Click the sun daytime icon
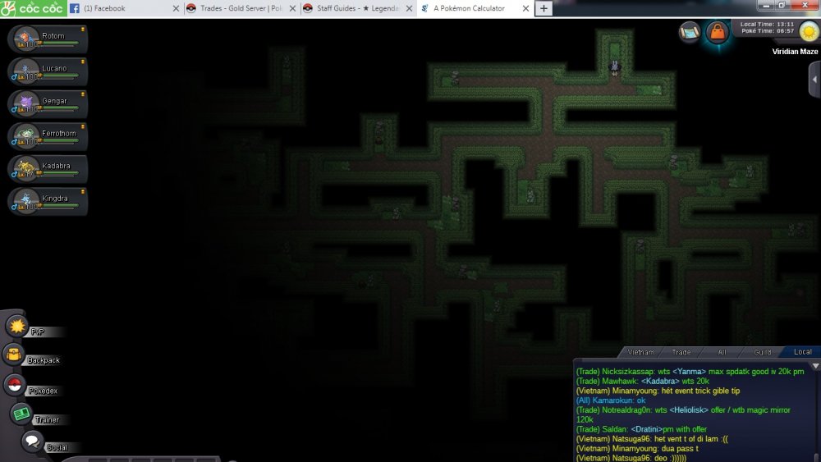The width and height of the screenshot is (821, 462). pyautogui.click(x=807, y=31)
